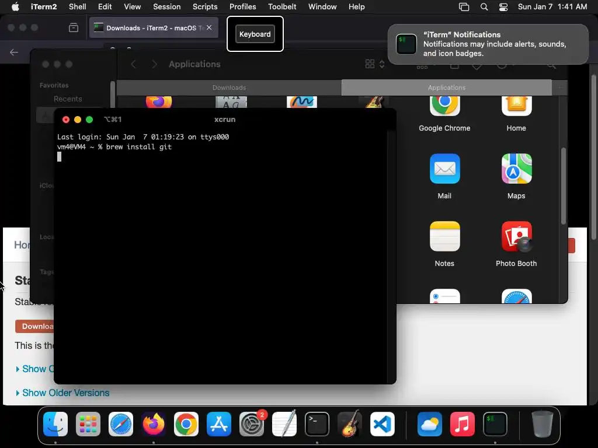Viewport: 598px width, 448px height.
Task: Open Mail app in Applications window
Action: tap(444, 169)
